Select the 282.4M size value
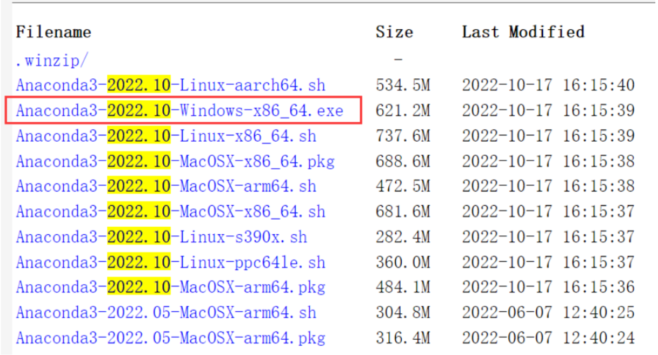 pos(403,237)
